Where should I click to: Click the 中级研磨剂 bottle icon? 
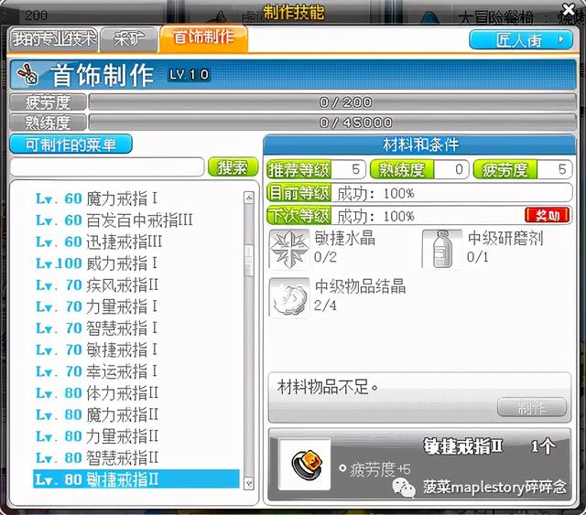[441, 248]
